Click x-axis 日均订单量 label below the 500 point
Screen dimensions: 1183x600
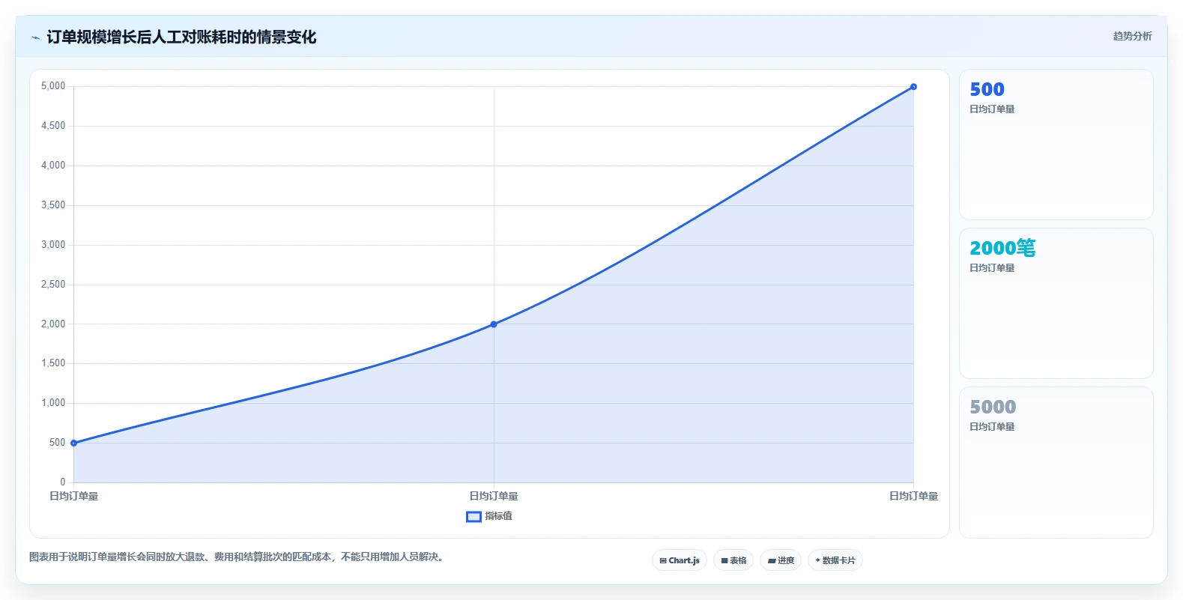click(73, 496)
